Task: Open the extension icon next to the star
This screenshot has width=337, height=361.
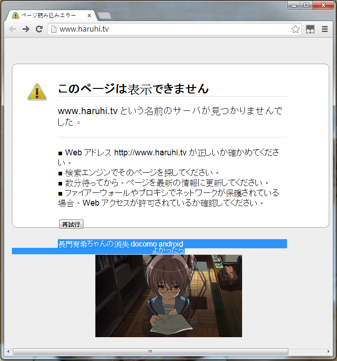Action: tap(310, 29)
